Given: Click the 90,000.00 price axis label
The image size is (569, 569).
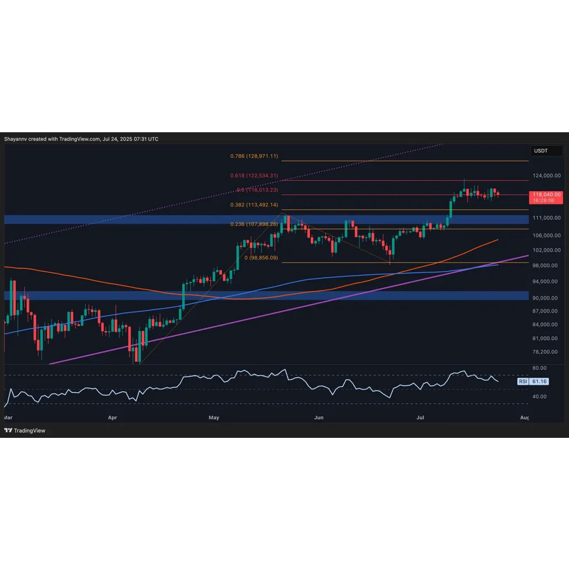Looking at the screenshot, I should 545,298.
